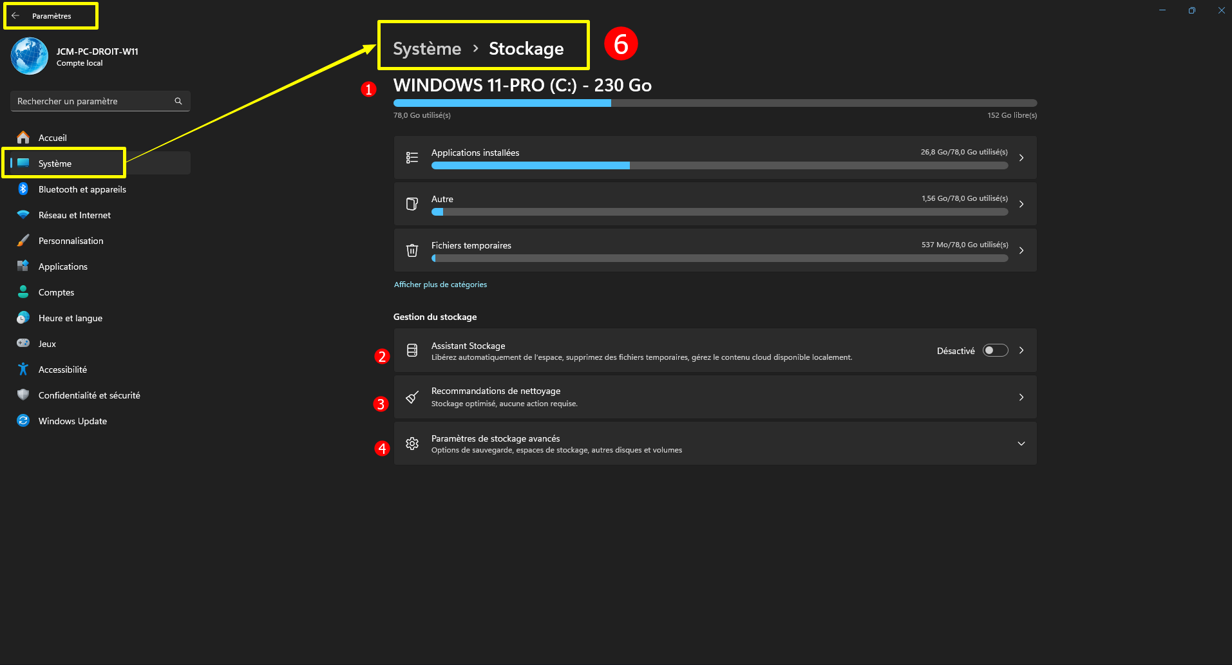Click the Accessibilité figure icon
The image size is (1232, 665).
click(23, 369)
